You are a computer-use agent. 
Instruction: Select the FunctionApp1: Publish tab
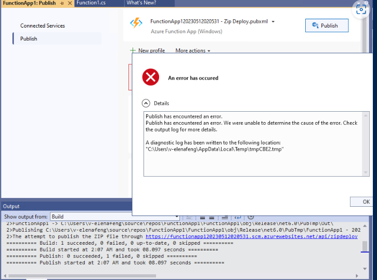pos(29,3)
